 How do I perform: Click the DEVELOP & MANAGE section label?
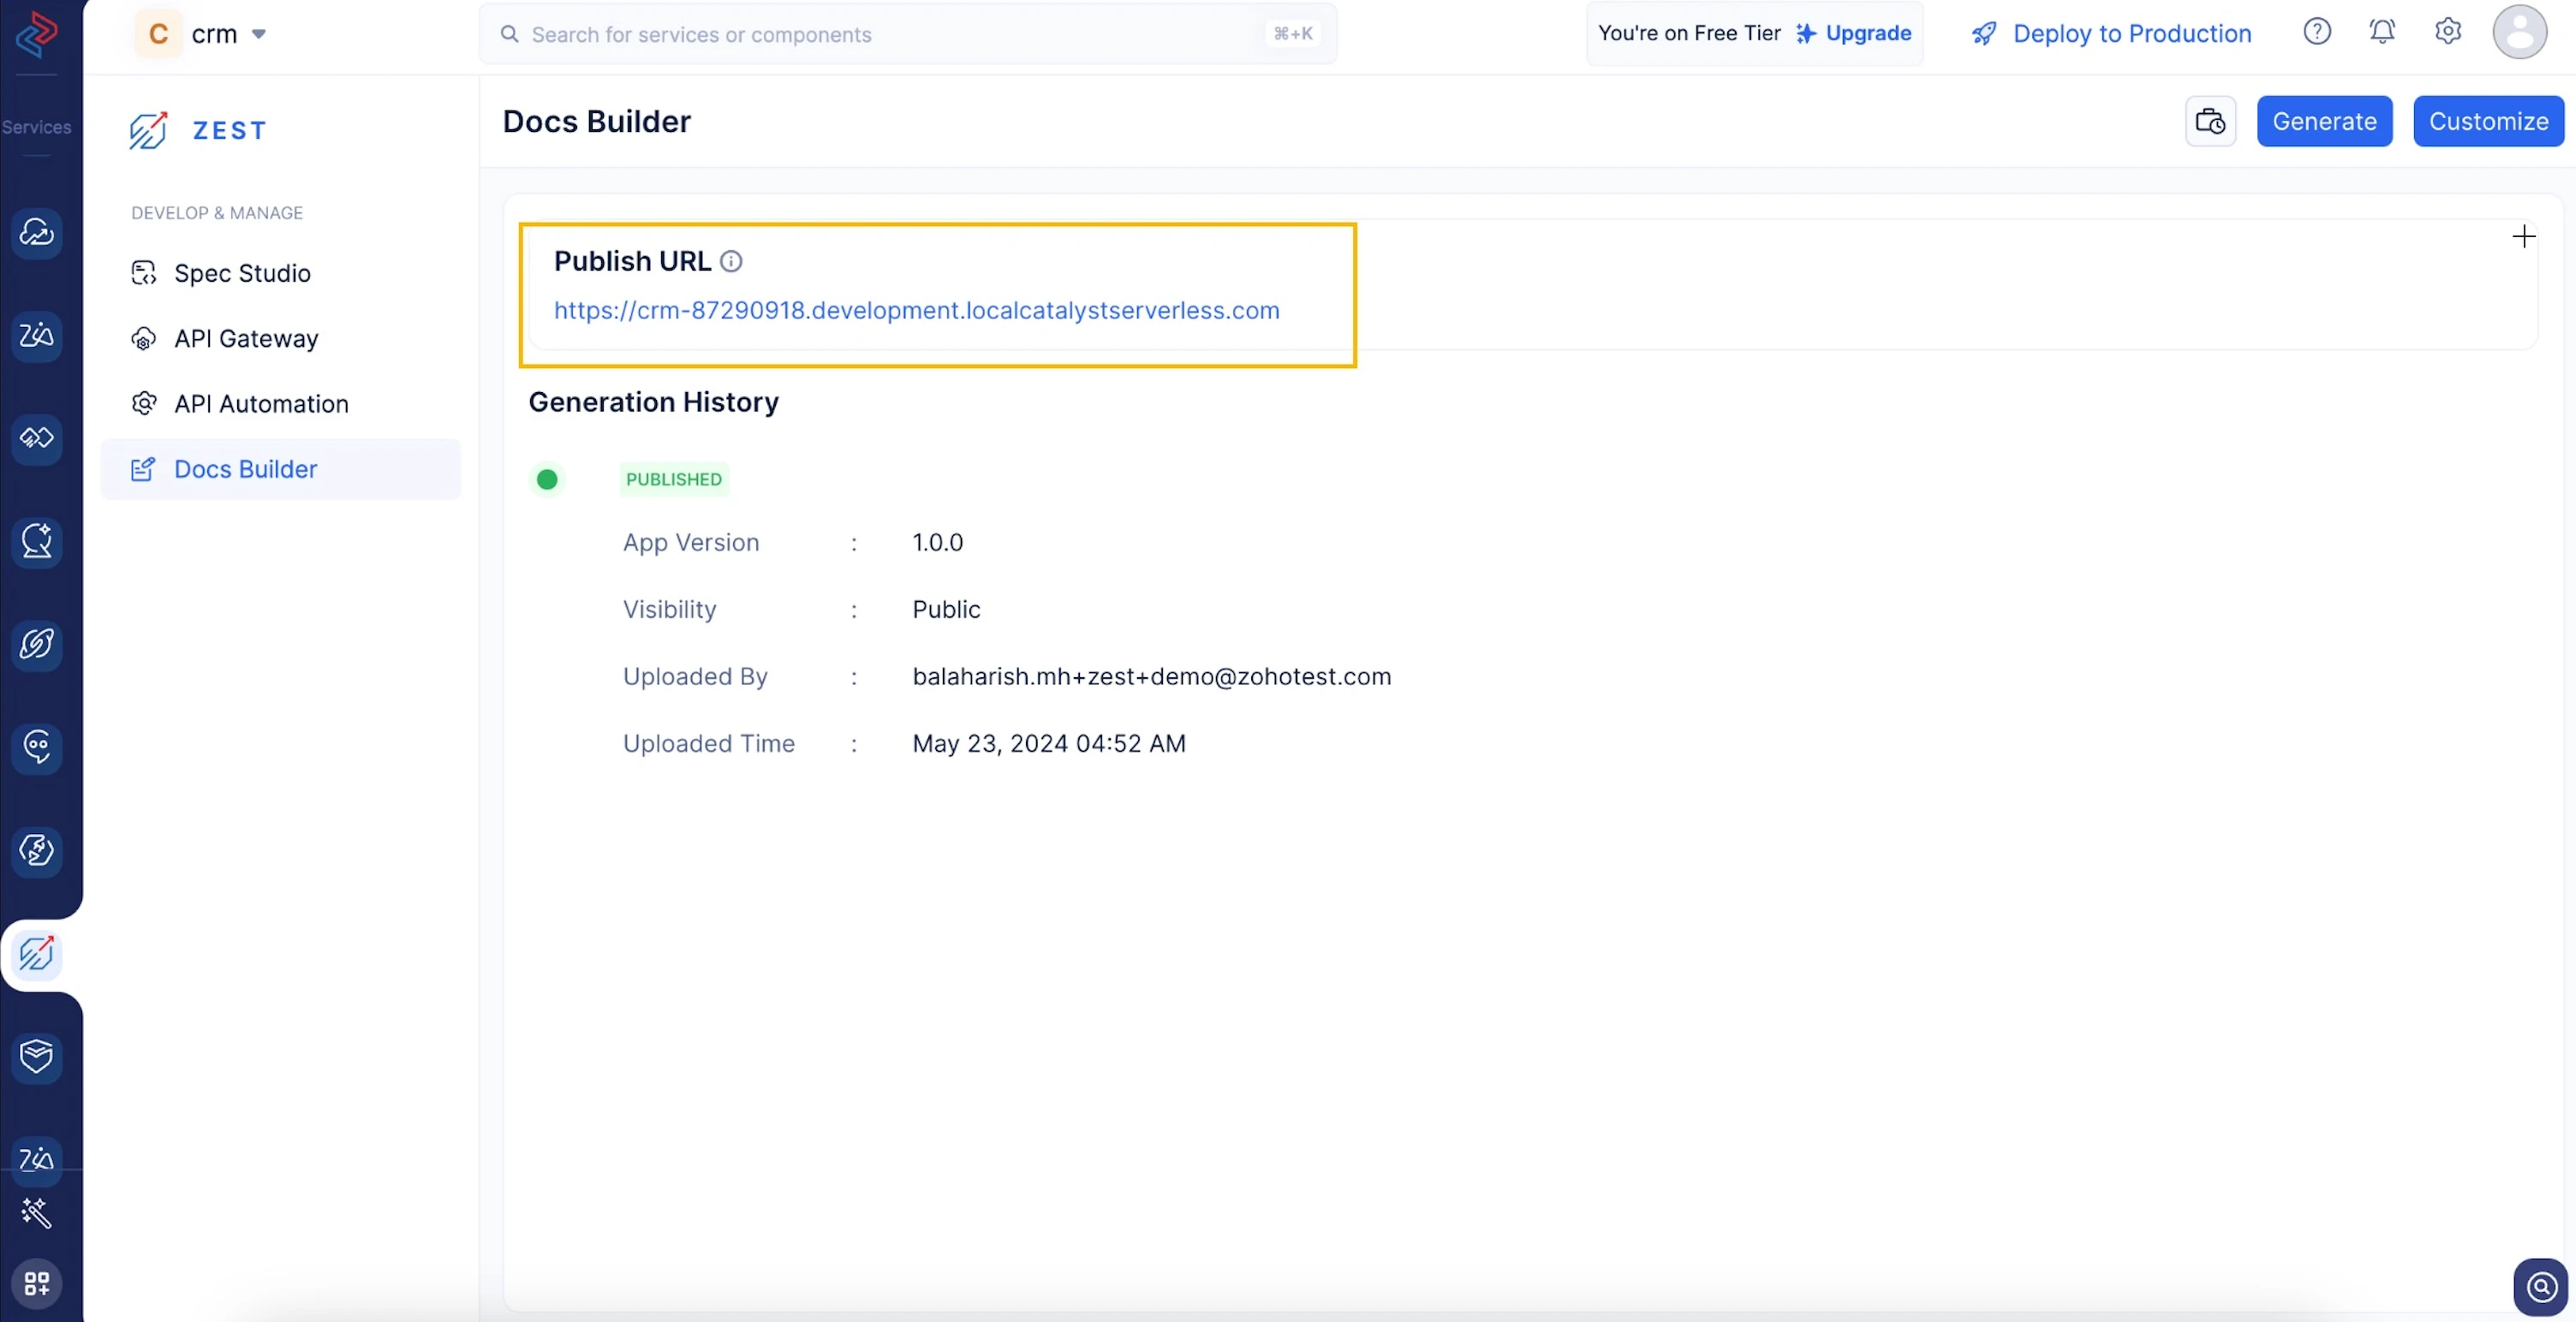coord(217,213)
